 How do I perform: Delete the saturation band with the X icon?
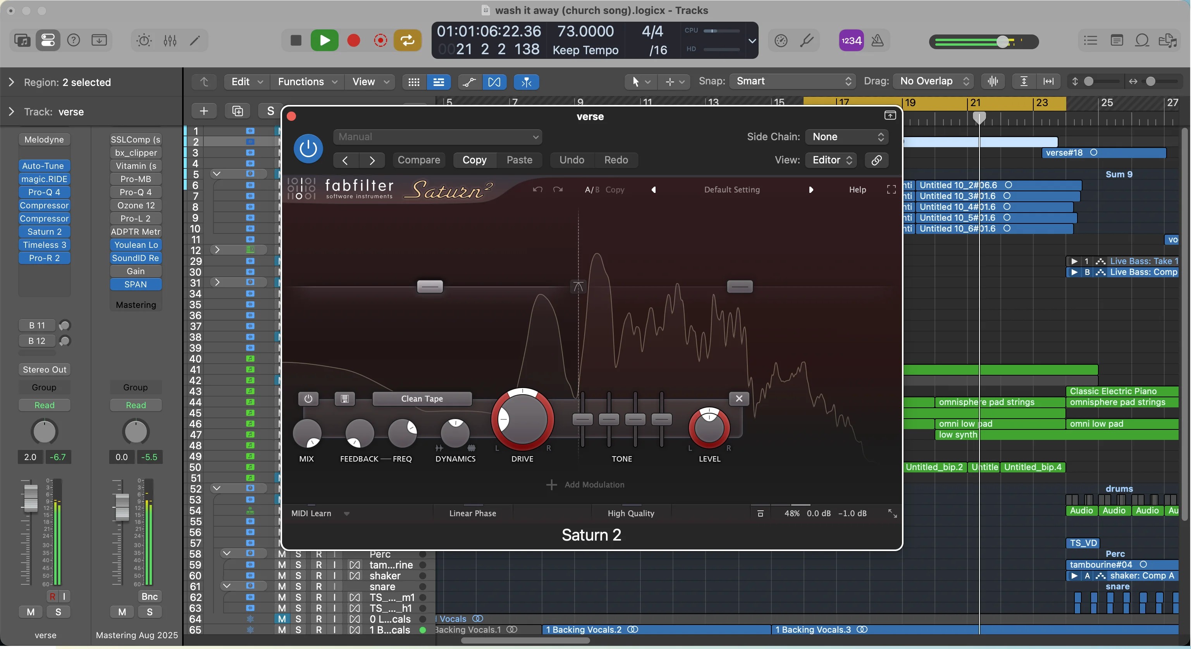coord(738,399)
